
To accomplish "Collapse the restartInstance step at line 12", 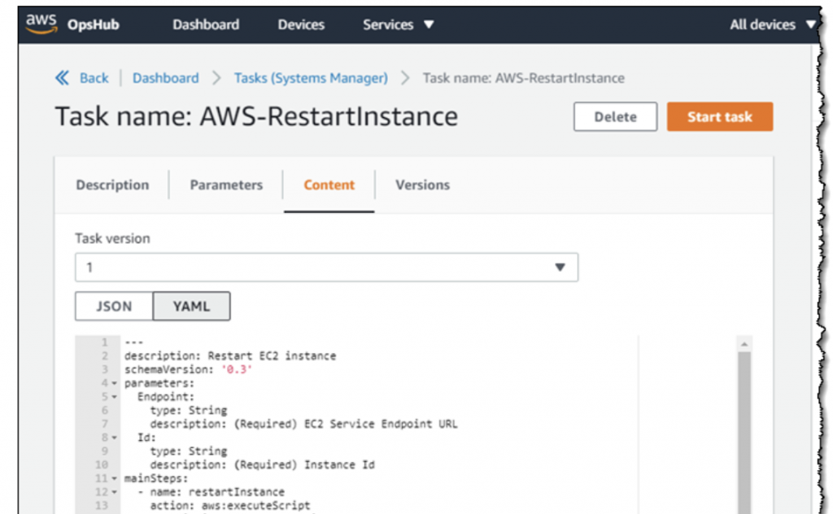I will pos(114,493).
